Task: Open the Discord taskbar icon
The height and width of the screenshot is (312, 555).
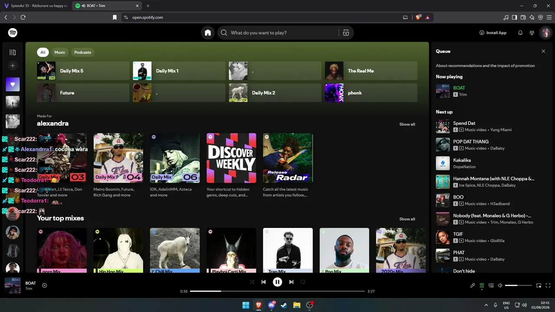Action: [271, 305]
